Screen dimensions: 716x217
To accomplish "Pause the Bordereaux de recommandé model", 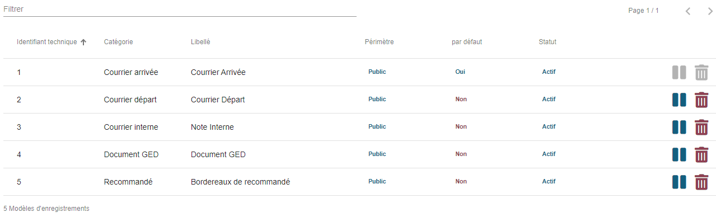I will (679, 182).
